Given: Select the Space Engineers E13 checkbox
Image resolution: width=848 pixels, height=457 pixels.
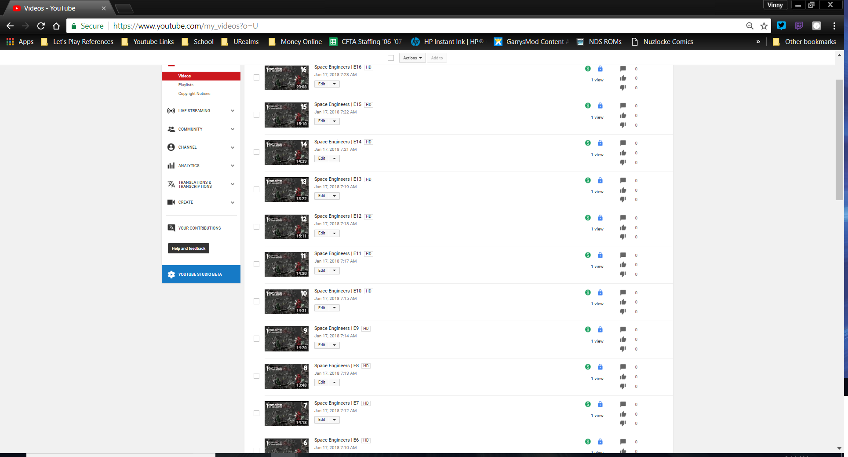Looking at the screenshot, I should coord(256,190).
